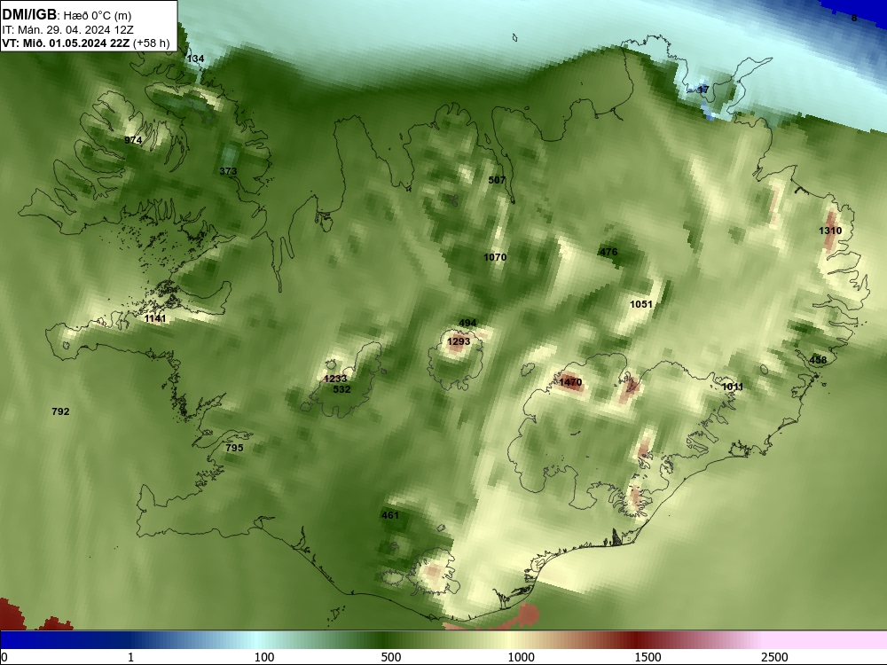Click the 476 height label

pyautogui.click(x=608, y=252)
